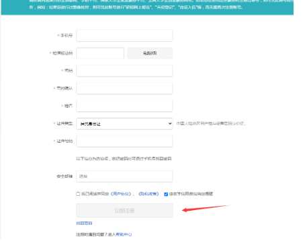The image size is (305, 243).
Task: Open the 找回密码 recover password link
Action: pyautogui.click(x=84, y=223)
